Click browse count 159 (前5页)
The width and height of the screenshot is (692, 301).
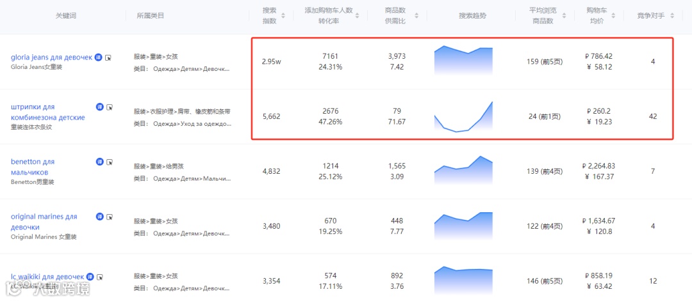tap(545, 61)
